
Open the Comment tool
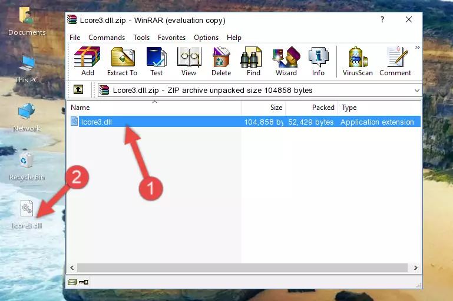click(x=395, y=61)
